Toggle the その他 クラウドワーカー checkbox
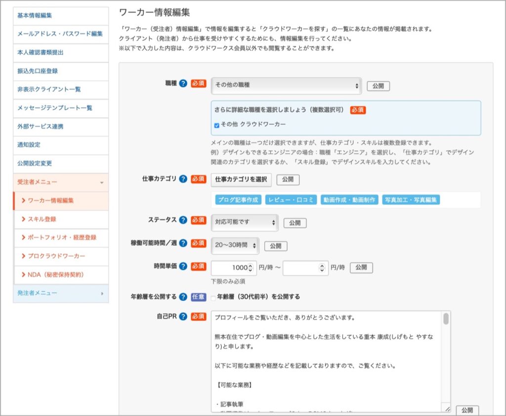The image size is (506, 416). 216,125
